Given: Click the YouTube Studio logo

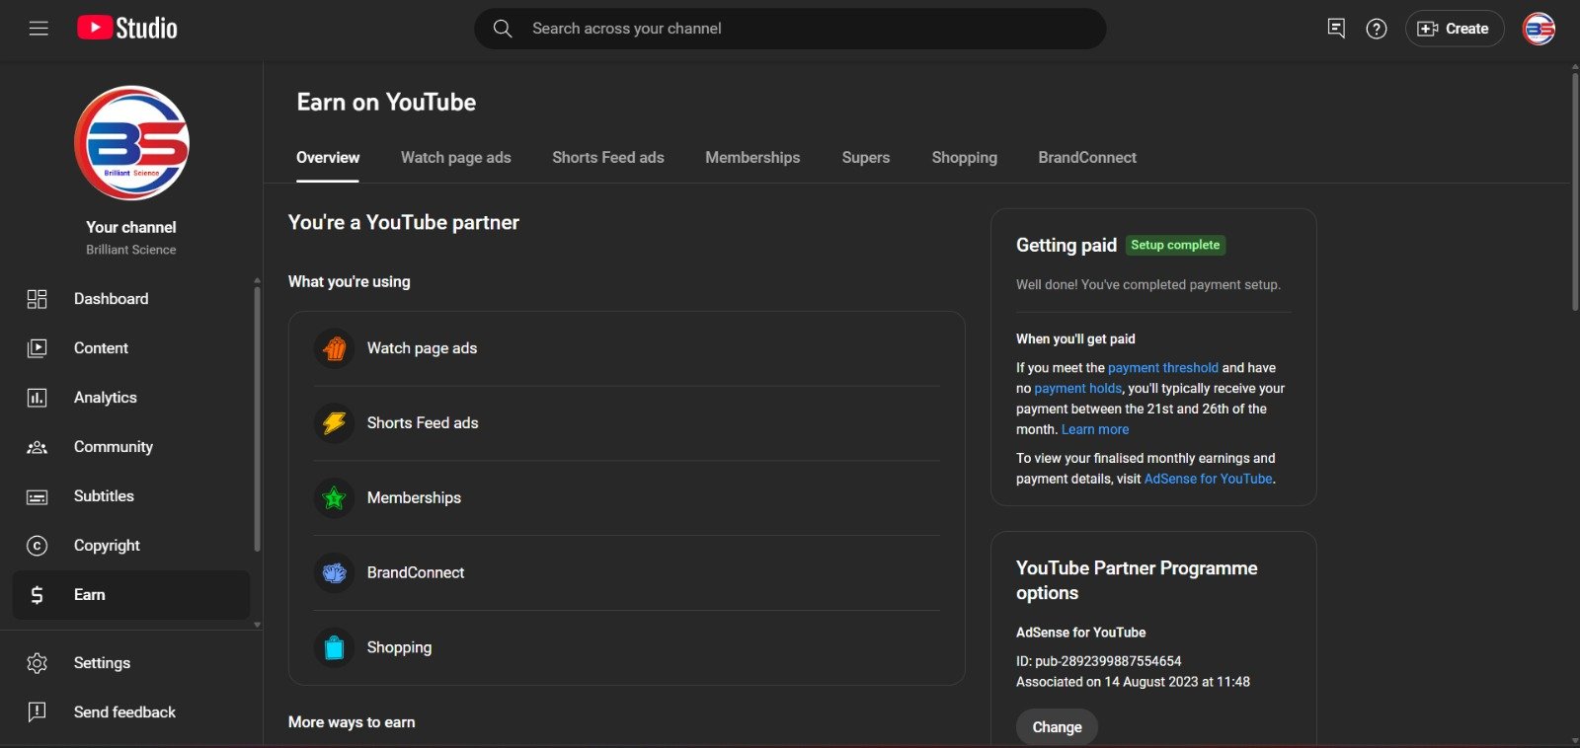Looking at the screenshot, I should click(127, 28).
